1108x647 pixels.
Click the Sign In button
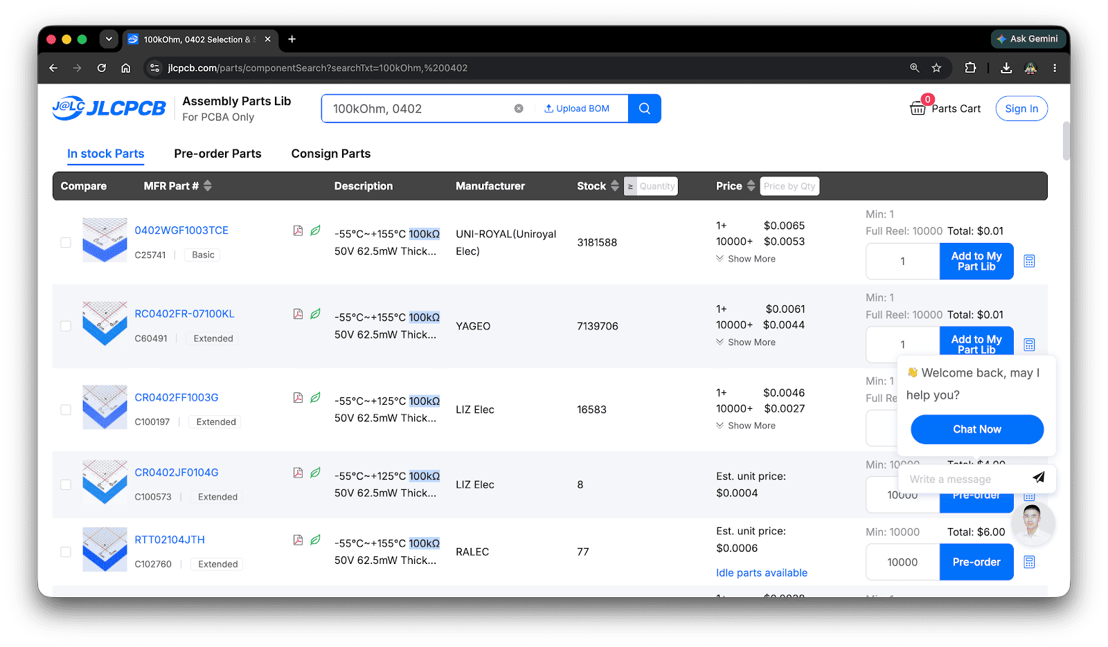pyautogui.click(x=1021, y=109)
